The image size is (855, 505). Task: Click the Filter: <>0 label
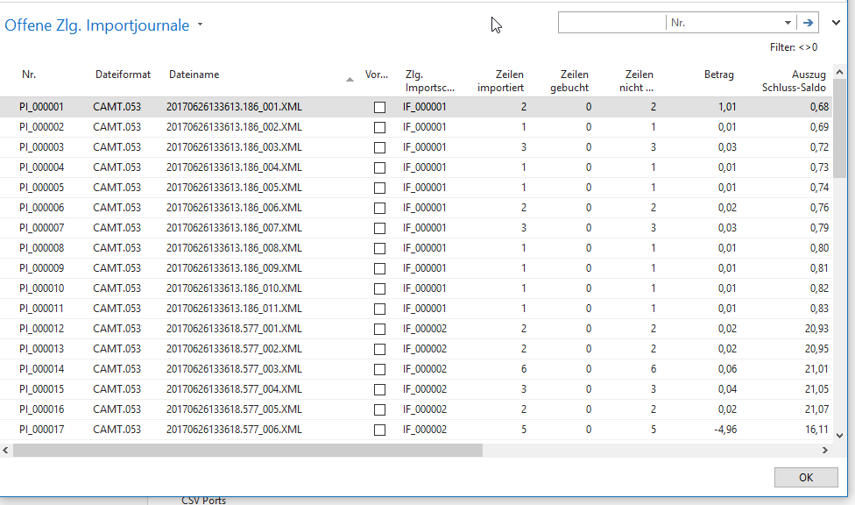[x=794, y=47]
